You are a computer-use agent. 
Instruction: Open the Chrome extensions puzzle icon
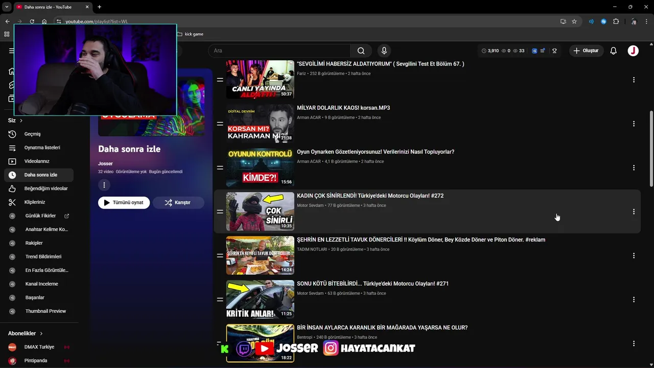click(616, 21)
